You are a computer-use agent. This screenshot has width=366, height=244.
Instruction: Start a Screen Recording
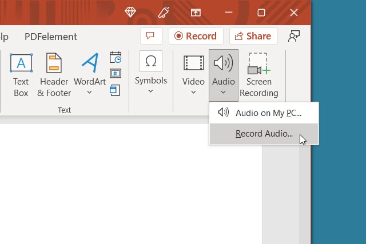click(x=258, y=75)
